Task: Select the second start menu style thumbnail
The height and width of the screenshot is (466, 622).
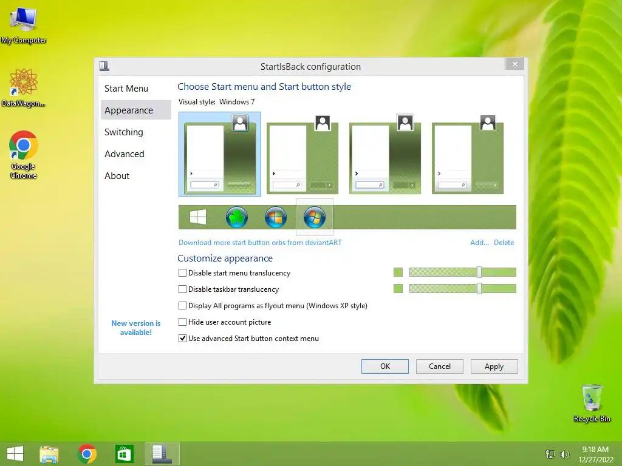Action: [302, 155]
